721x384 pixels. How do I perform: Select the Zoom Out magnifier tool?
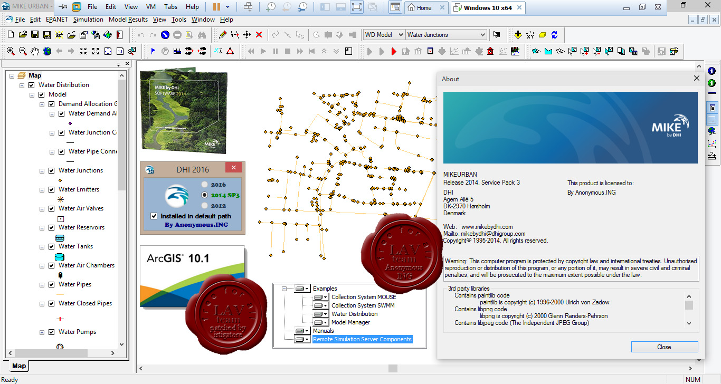pos(23,51)
